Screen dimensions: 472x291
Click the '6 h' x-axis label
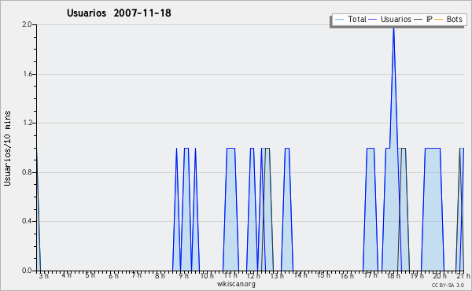(113, 275)
